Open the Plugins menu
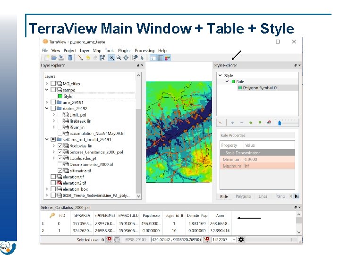This screenshot has height=255, width=340. (125, 51)
